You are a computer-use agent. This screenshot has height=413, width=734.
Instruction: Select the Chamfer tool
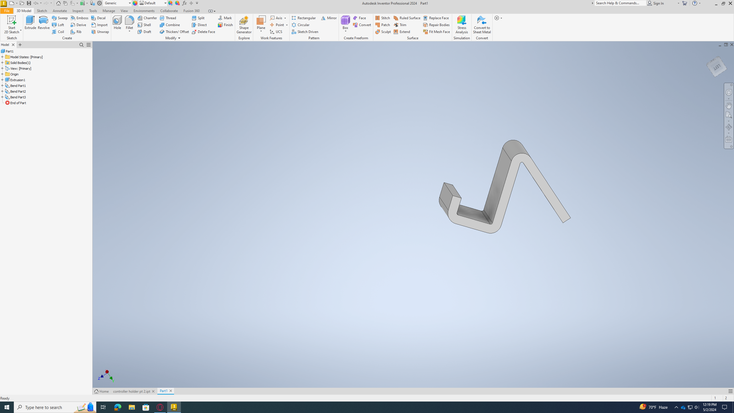click(x=147, y=18)
